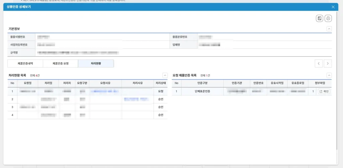The image size is (343, 168).
Task: Go to the previous tab with left arrow
Action: (319, 63)
